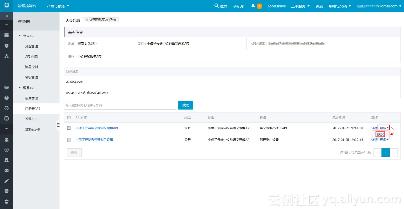404x209 pixels.
Task: Open the server stack icon in left rail
Action: [x=6, y=35]
